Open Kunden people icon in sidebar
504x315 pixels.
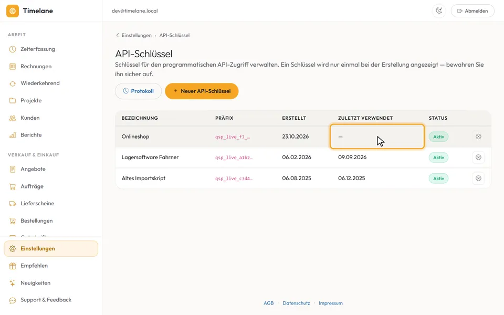click(13, 118)
